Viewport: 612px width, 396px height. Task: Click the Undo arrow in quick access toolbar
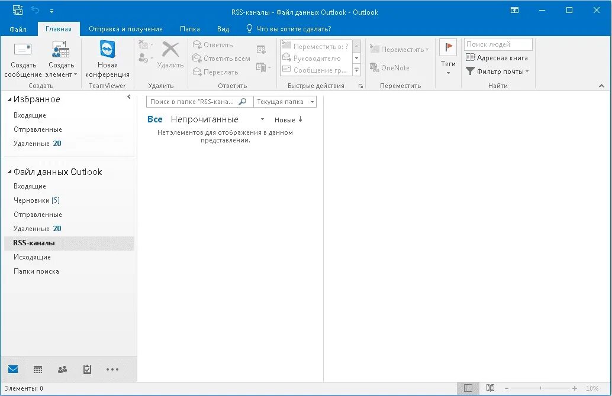35,10
